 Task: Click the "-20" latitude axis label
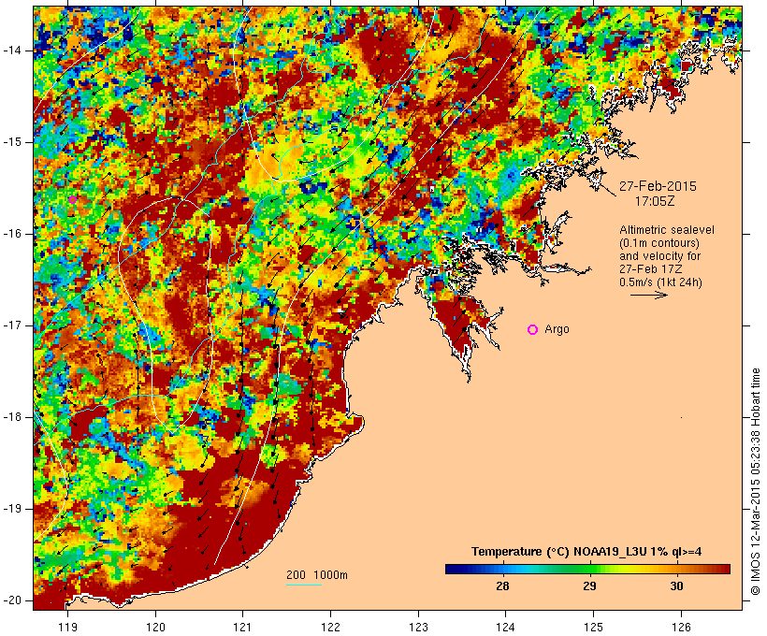tap(11, 600)
